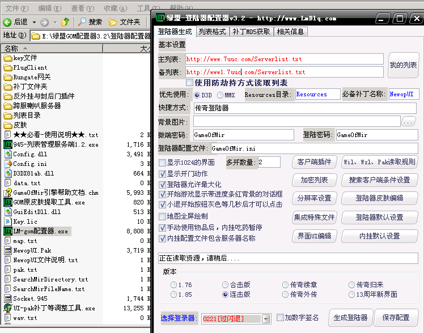Select GOM原皮肤提取工具.exe icon
The width and height of the screenshot is (424, 333).
8,202
